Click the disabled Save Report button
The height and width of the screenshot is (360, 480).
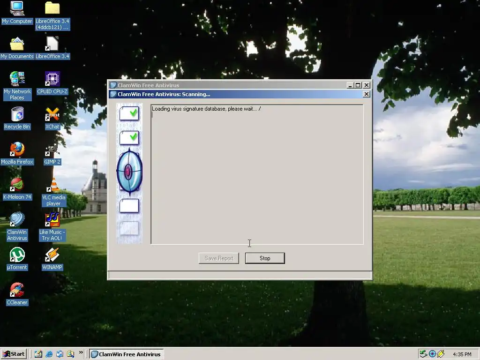(219, 258)
